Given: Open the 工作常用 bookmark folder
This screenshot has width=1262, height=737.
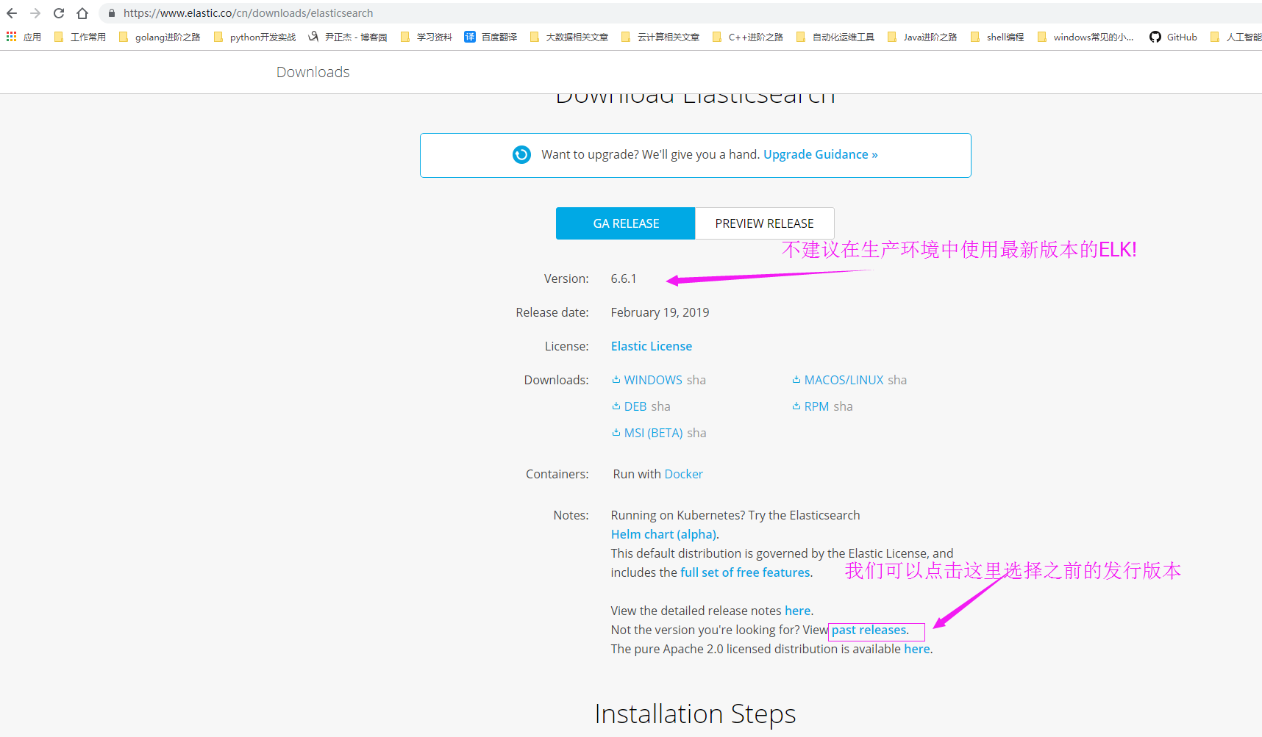Looking at the screenshot, I should [x=79, y=37].
